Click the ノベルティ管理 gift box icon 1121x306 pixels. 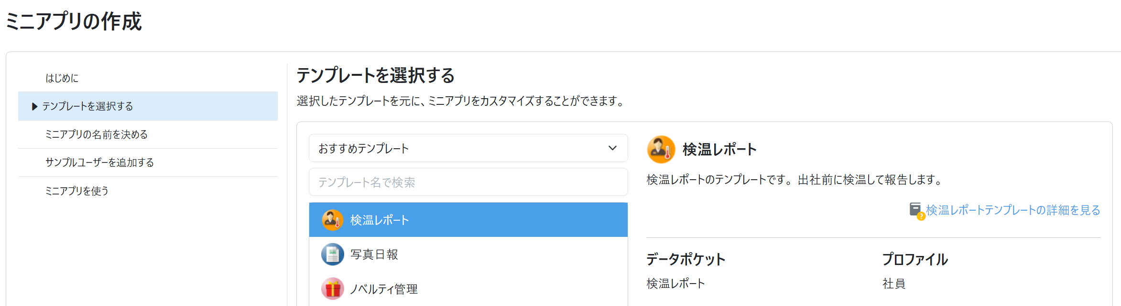tap(332, 289)
